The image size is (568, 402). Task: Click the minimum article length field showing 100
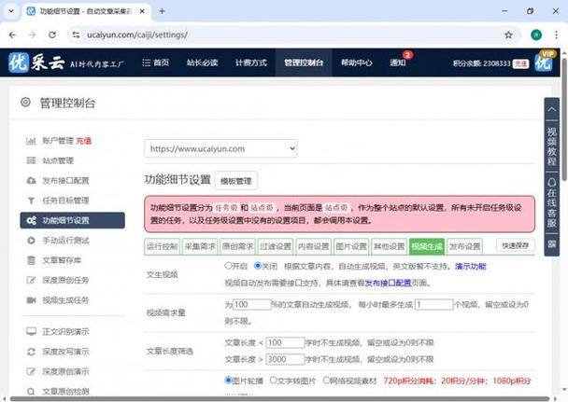(285, 342)
